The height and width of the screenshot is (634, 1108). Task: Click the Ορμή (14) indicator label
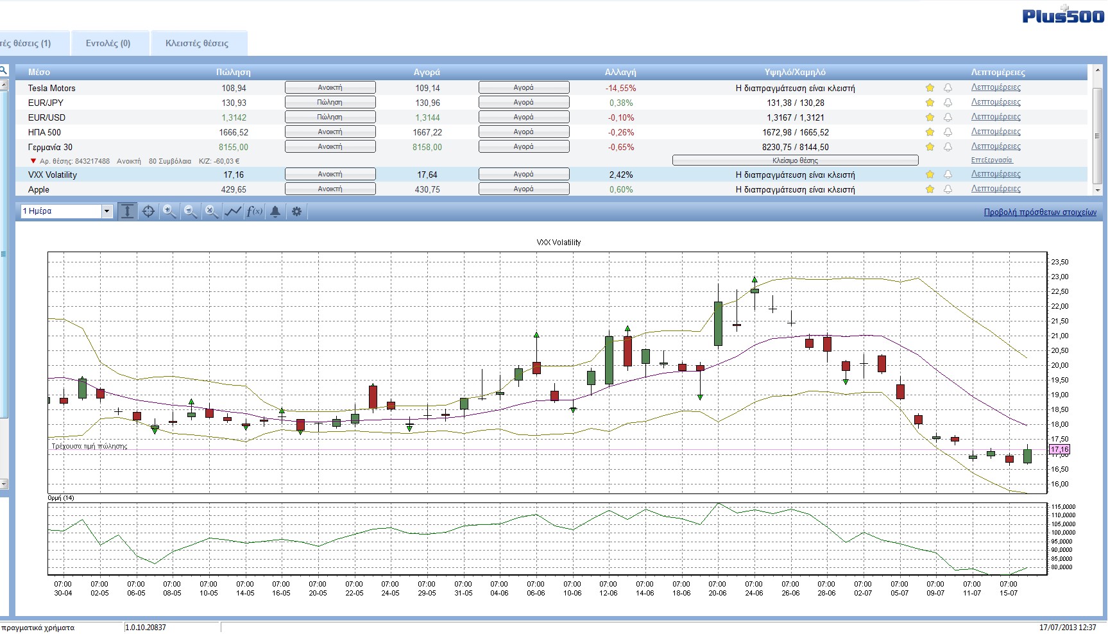point(61,498)
